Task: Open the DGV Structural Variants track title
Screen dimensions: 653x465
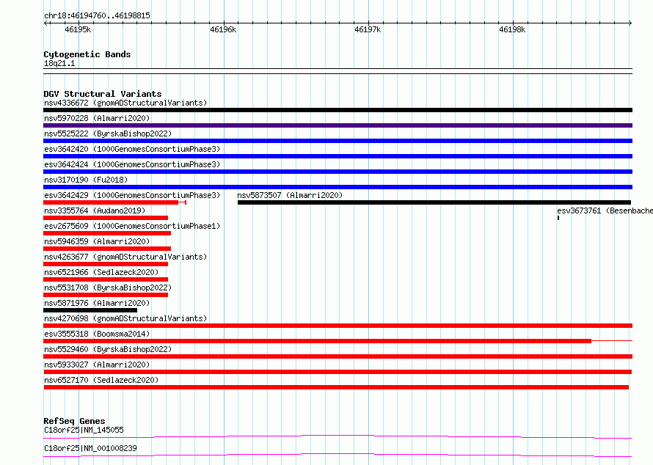Action: click(103, 94)
